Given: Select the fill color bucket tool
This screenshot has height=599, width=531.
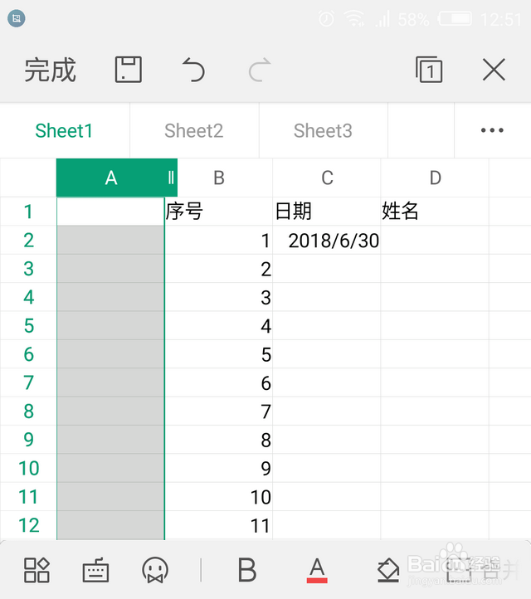Looking at the screenshot, I should 387,570.
